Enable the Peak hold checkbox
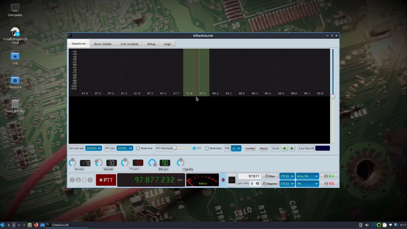The height and width of the screenshot is (229, 407). [138, 148]
